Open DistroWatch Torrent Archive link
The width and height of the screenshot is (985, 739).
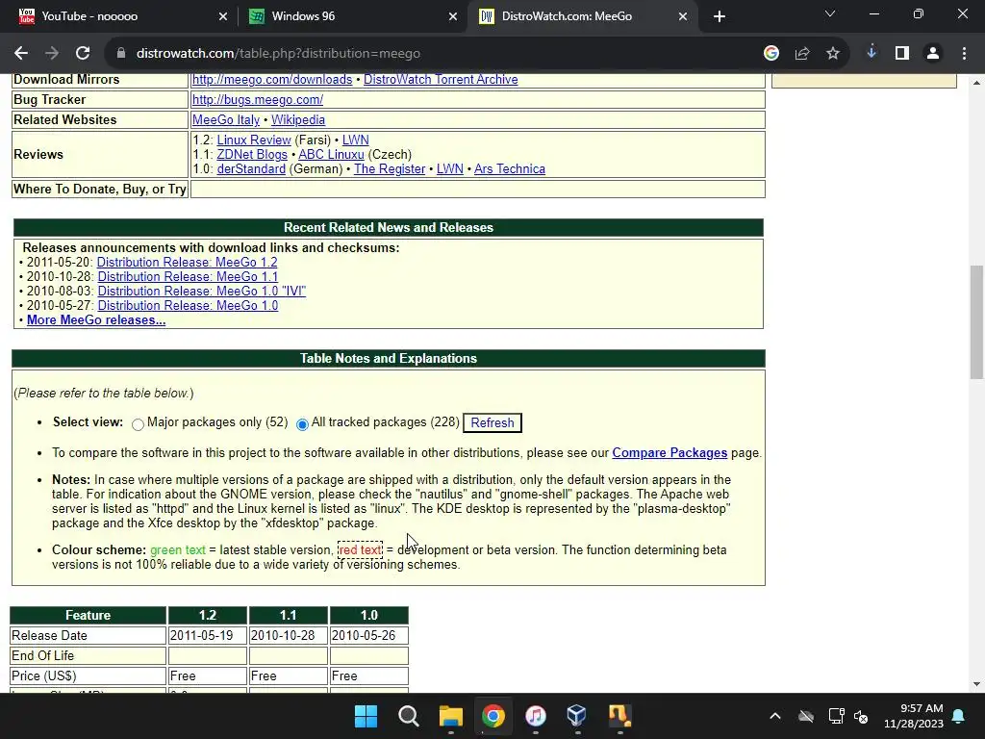[x=441, y=80]
